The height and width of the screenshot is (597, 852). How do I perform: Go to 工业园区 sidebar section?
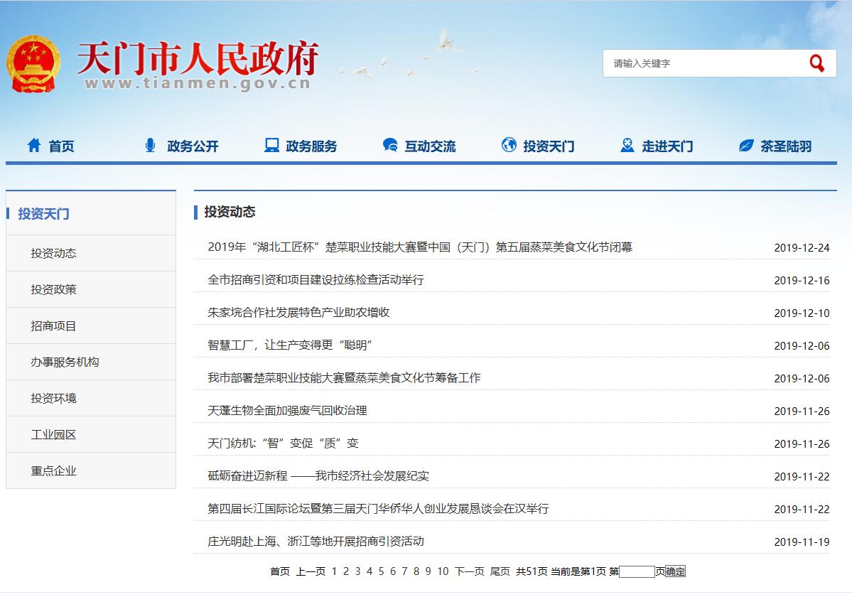tap(54, 434)
